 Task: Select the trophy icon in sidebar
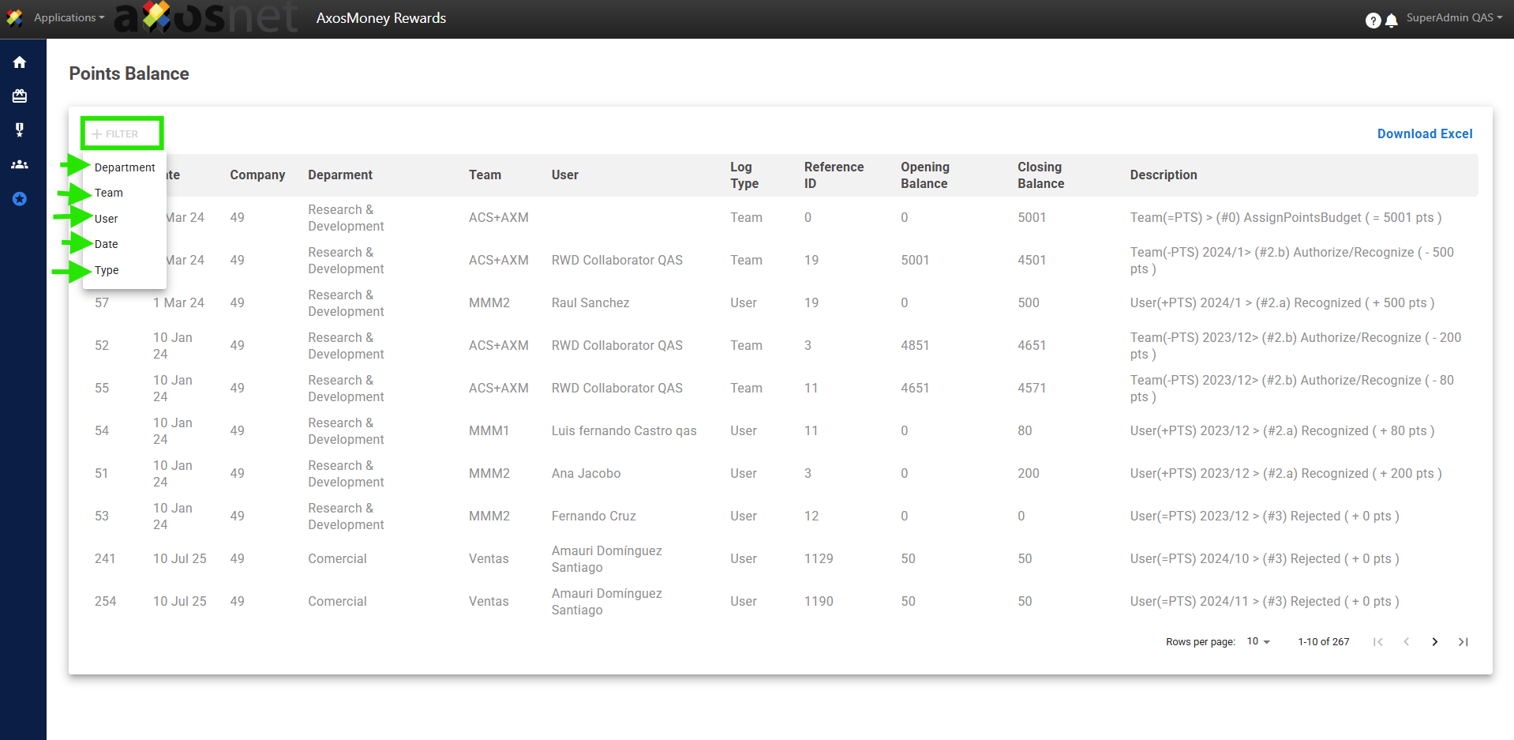click(20, 130)
